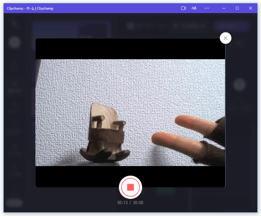
Task: Click the 00:13 / 30:00 recording timer
Action: tap(130, 202)
